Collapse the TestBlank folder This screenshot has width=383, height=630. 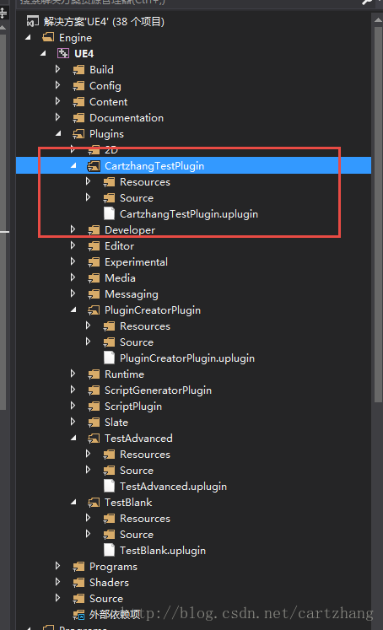tap(73, 502)
